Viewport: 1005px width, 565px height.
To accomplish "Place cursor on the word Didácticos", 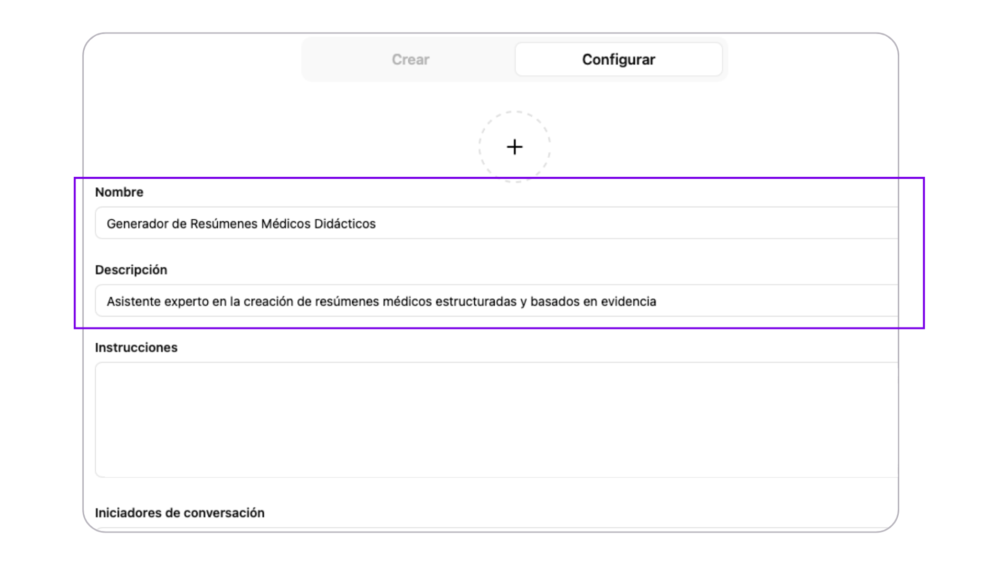I will [x=345, y=224].
